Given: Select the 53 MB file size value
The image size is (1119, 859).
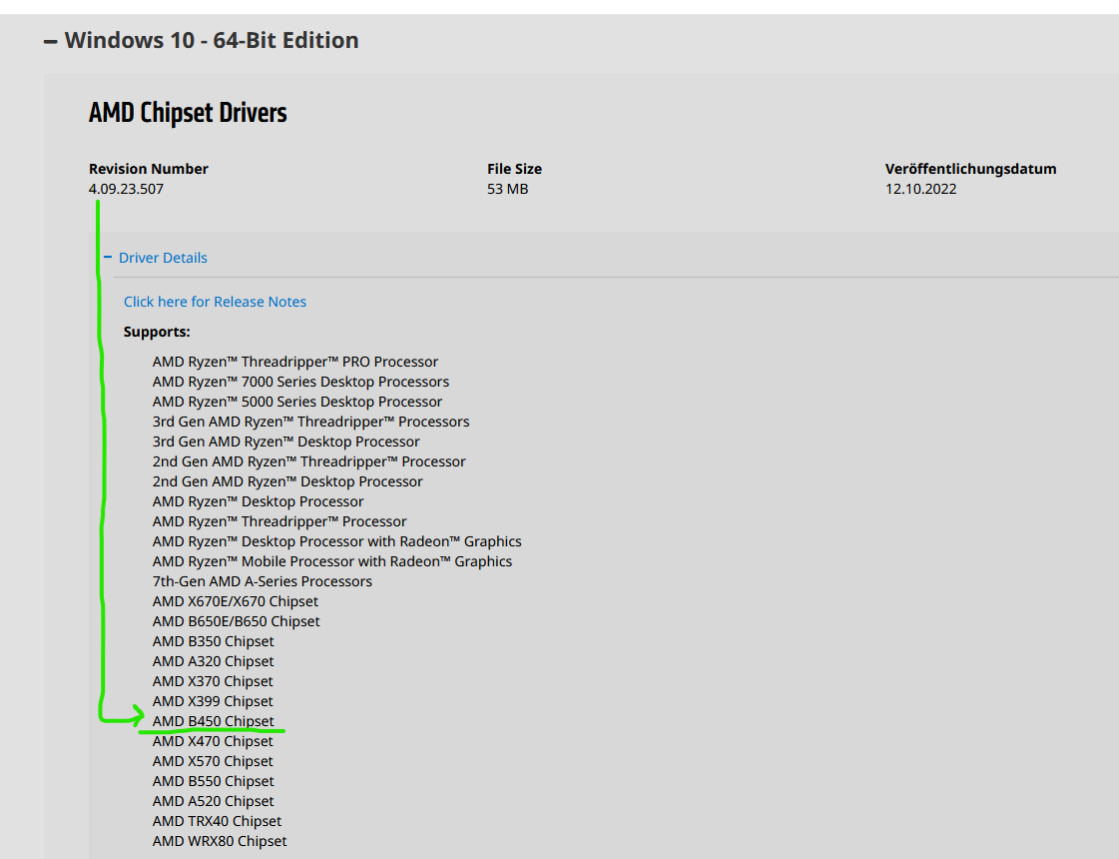Looking at the screenshot, I should pyautogui.click(x=507, y=189).
